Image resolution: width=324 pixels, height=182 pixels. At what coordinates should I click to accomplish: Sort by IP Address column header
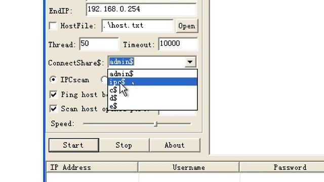pyautogui.click(x=92, y=167)
